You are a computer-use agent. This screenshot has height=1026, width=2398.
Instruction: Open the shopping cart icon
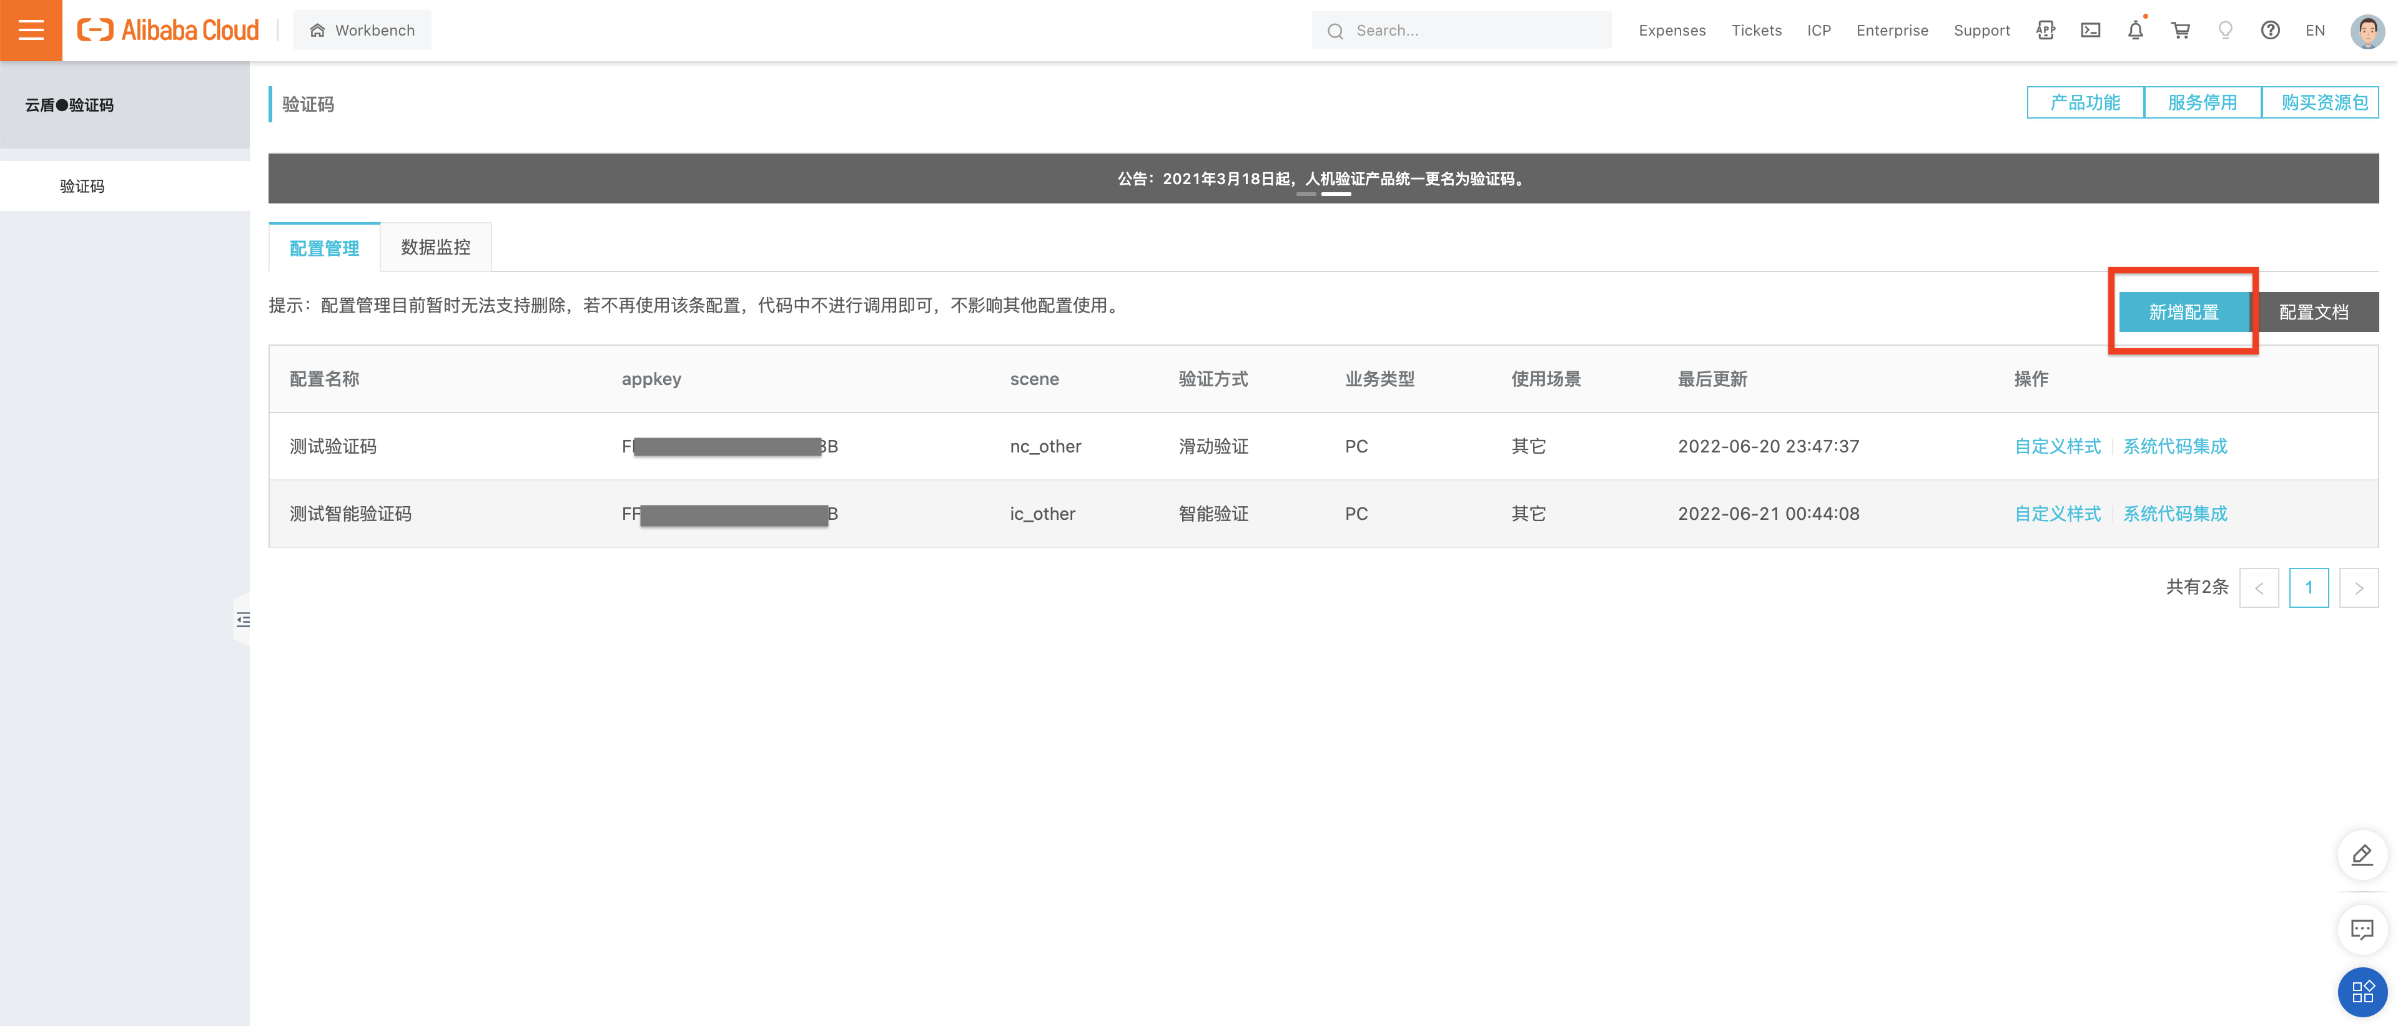[2179, 30]
